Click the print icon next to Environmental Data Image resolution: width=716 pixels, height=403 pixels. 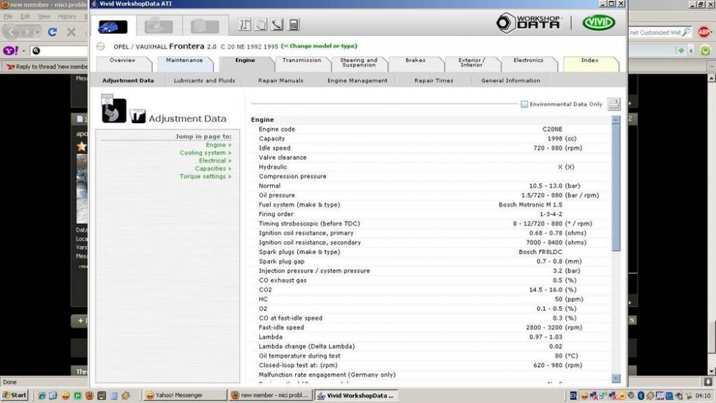point(614,105)
